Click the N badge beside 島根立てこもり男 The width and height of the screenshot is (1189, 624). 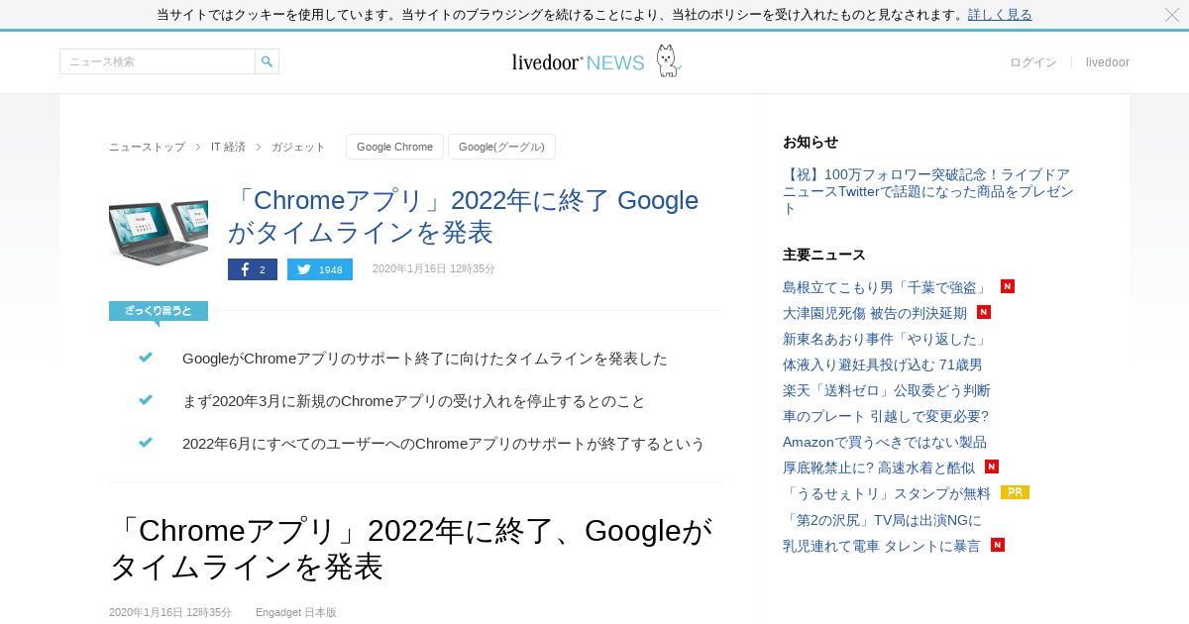[1008, 286]
